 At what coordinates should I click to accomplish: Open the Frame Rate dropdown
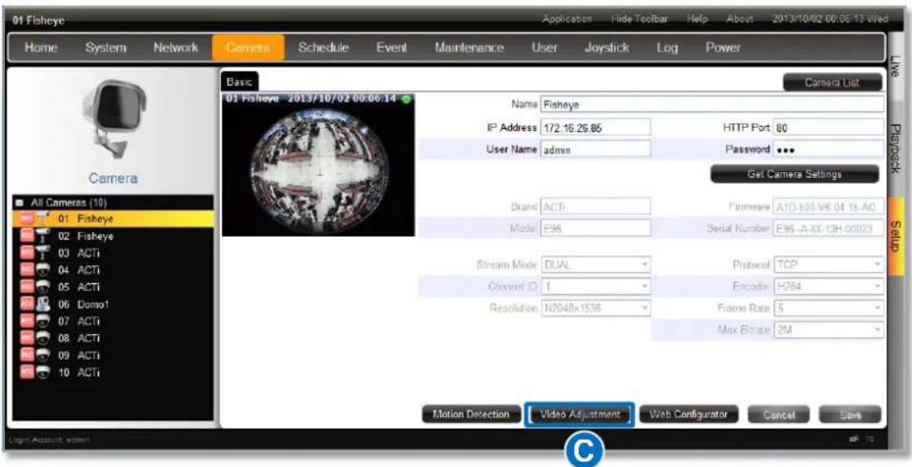[x=828, y=307]
